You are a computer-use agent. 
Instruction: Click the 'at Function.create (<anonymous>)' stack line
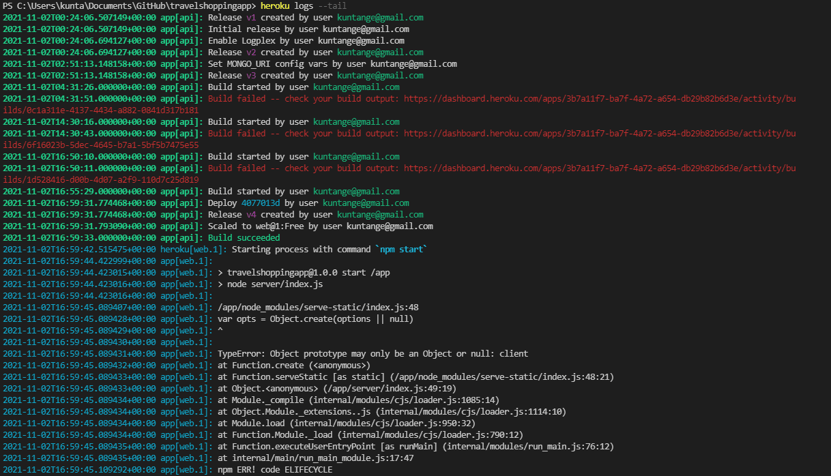pyautogui.click(x=294, y=365)
